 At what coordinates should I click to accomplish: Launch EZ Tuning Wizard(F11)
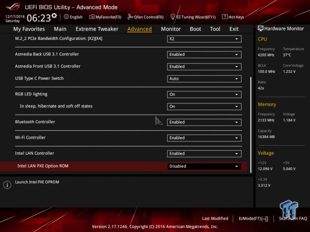pyautogui.click(x=193, y=17)
